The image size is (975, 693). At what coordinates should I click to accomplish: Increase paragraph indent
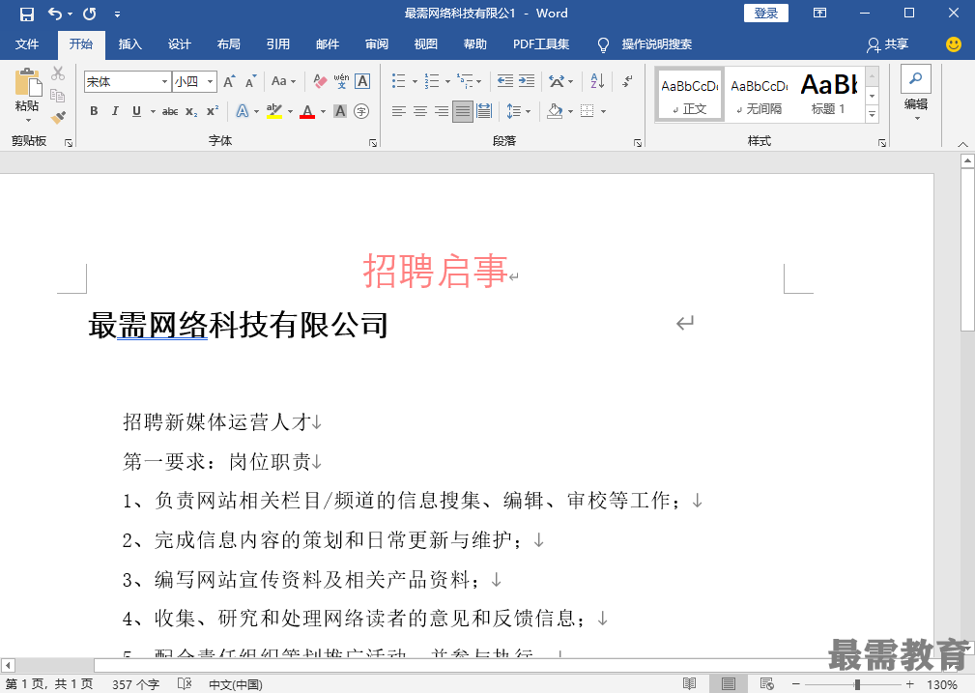[x=527, y=81]
